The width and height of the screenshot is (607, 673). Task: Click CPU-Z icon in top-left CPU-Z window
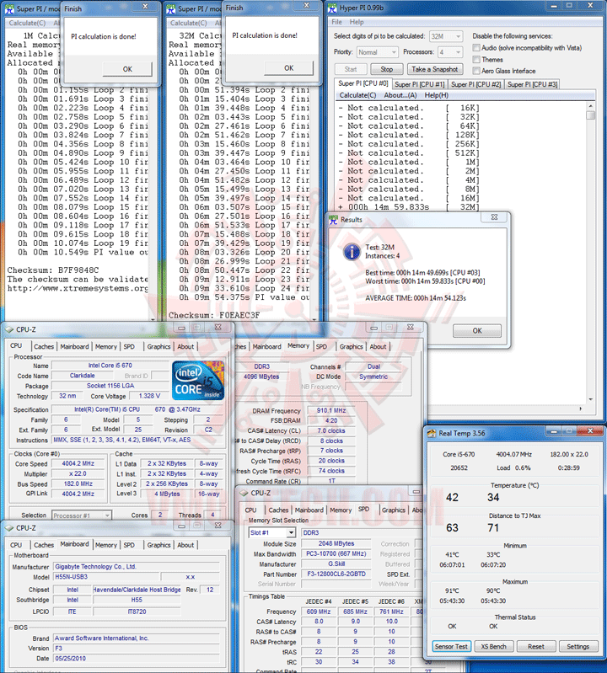click(8, 329)
